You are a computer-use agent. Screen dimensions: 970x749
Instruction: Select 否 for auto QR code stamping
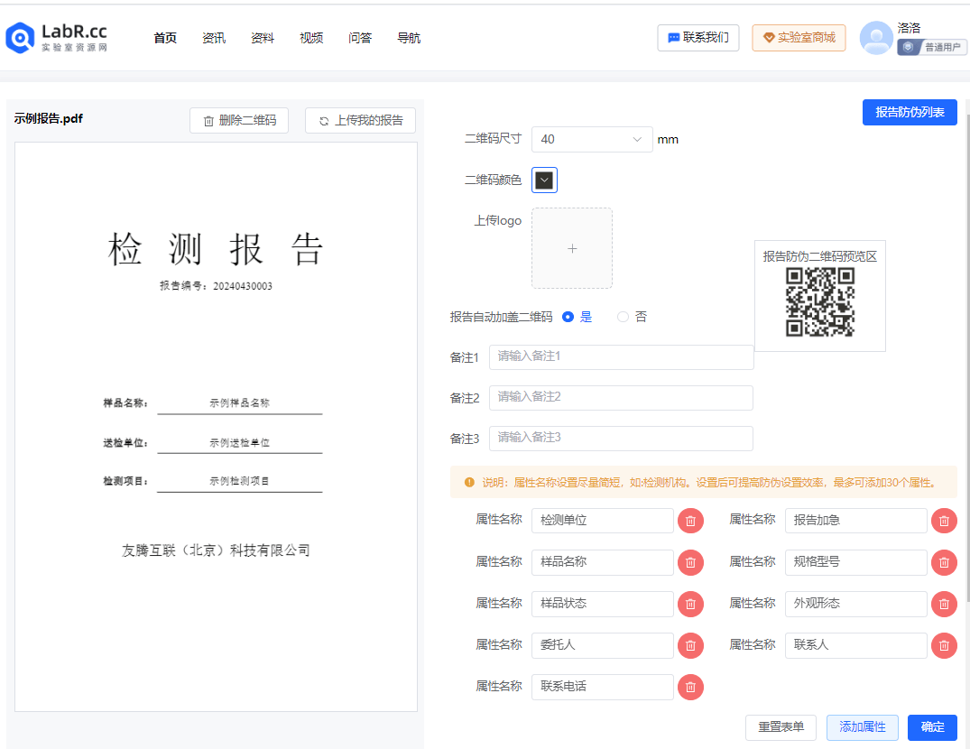623,317
